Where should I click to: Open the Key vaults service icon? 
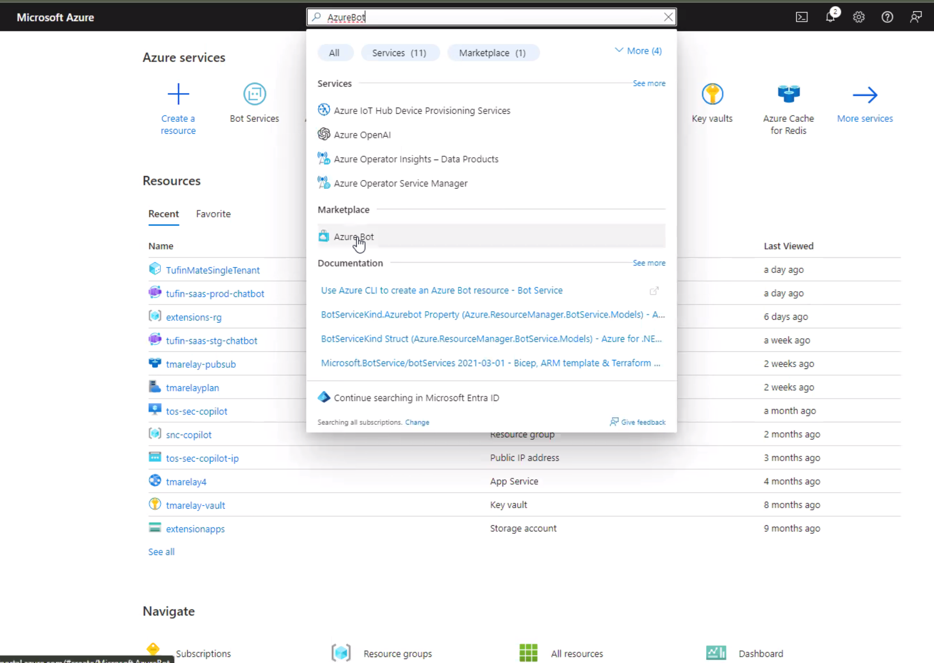712,94
